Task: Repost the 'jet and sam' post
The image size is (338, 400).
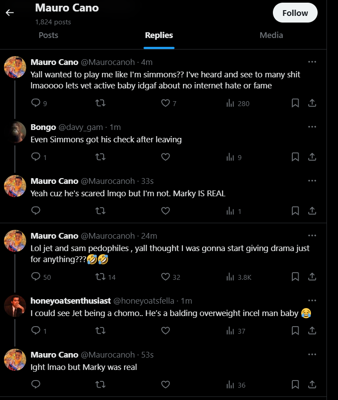Action: point(101,277)
